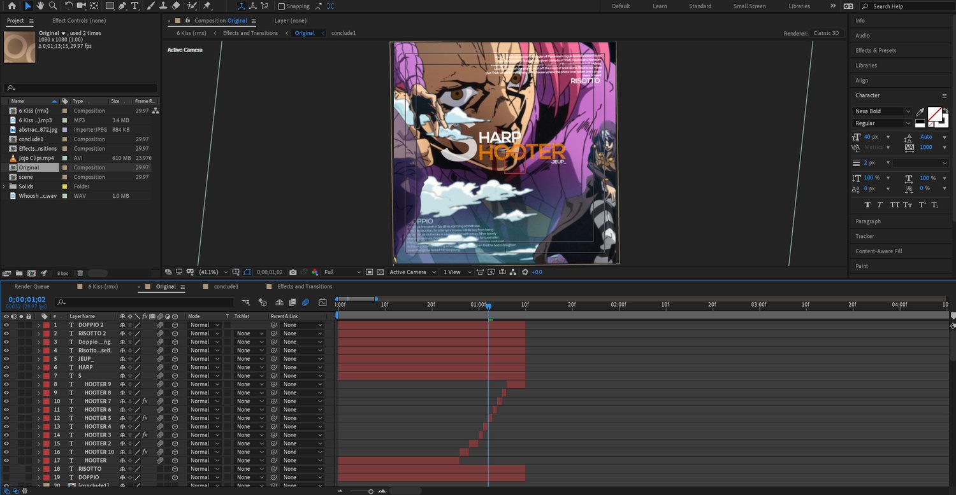The height and width of the screenshot is (495, 956).
Task: Open the Nexa Bold font dropdown
Action: pos(883,111)
